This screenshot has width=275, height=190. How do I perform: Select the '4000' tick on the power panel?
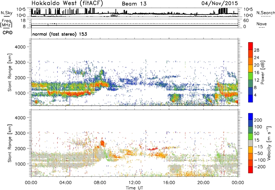(20, 47)
